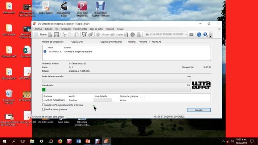
Task: Click the Nero Burning ROM taskbar icon
Action: [106, 141]
